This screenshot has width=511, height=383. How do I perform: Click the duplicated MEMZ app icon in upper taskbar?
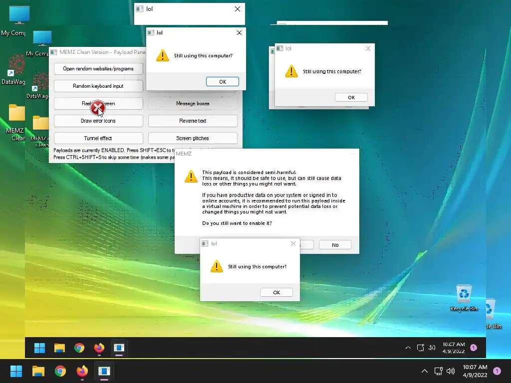pyautogui.click(x=119, y=348)
